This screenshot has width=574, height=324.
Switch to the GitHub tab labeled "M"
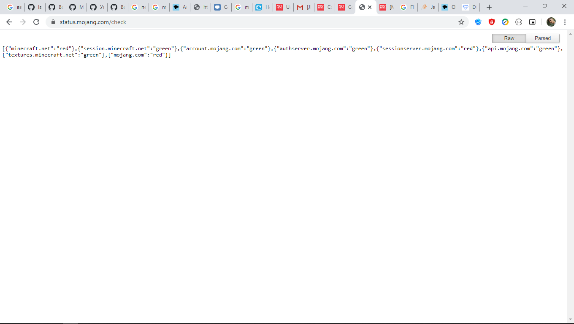(x=76, y=7)
